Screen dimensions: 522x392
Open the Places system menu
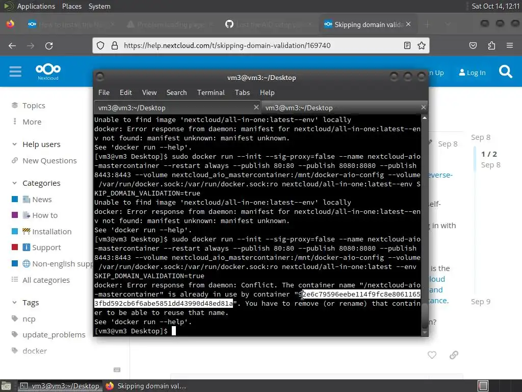pyautogui.click(x=71, y=6)
